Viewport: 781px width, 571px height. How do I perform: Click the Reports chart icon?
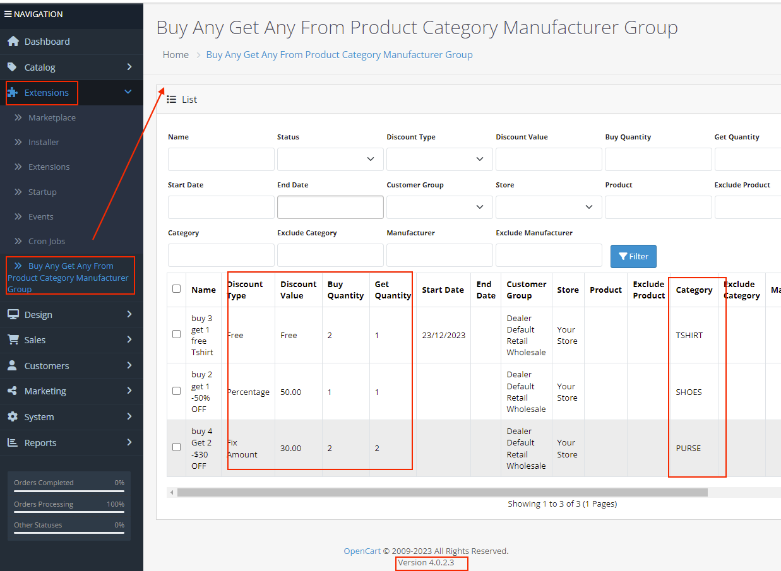[x=12, y=442]
